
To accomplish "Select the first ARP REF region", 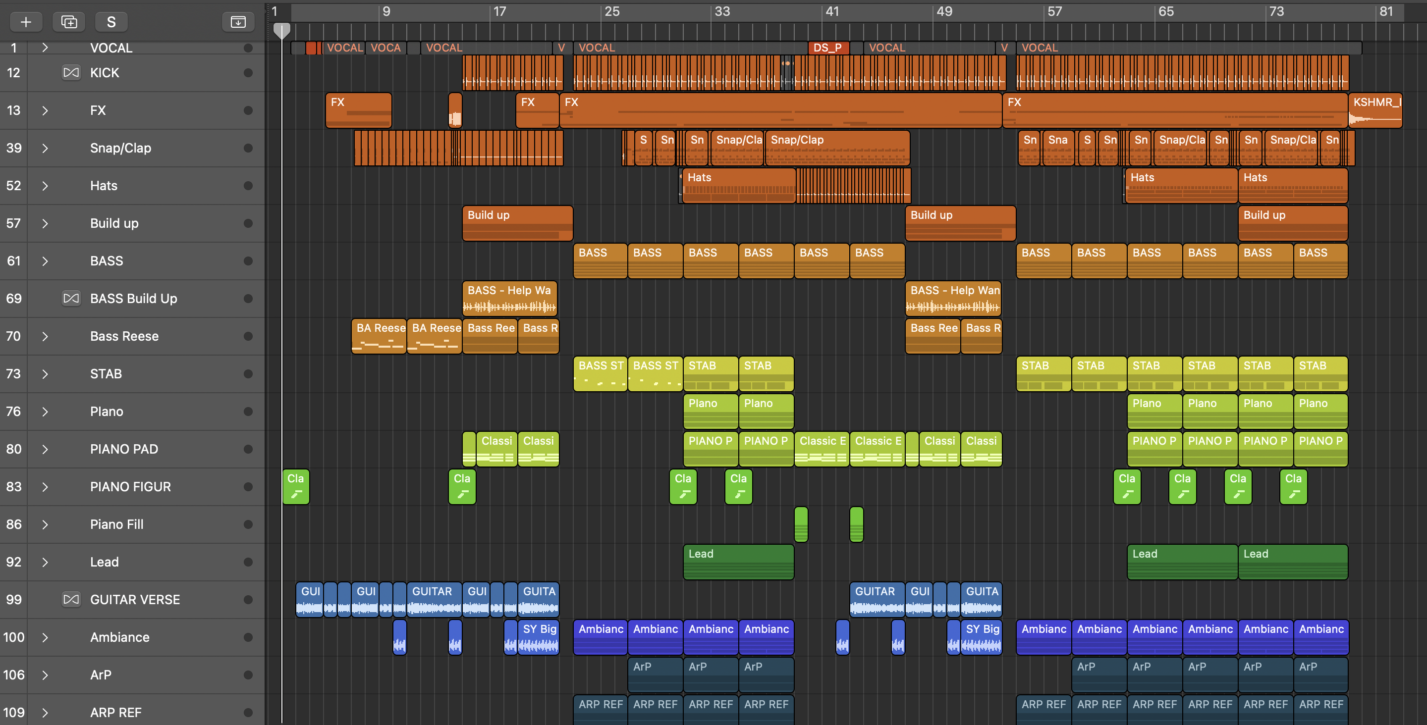I will coord(601,710).
